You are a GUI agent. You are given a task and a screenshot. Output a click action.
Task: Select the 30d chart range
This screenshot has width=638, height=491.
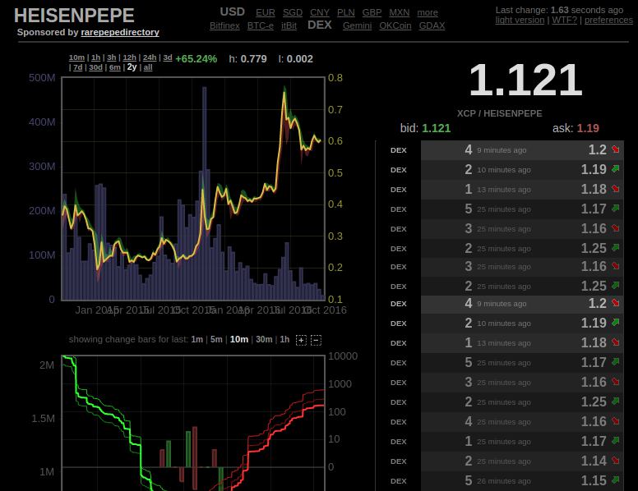[95, 68]
